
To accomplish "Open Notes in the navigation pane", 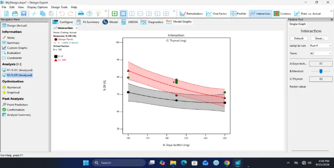I will coord(9,38).
